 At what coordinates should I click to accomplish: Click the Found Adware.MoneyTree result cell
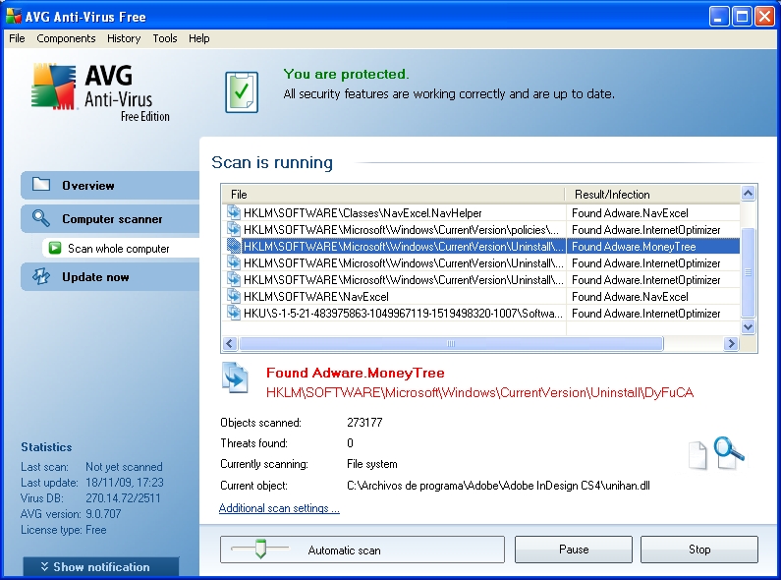pos(652,246)
